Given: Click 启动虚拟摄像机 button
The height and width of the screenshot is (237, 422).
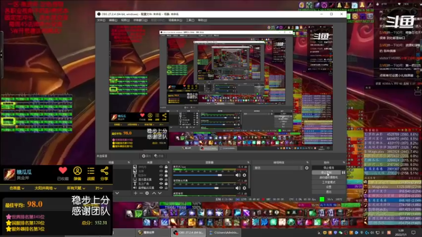Looking at the screenshot, I should point(329,177).
